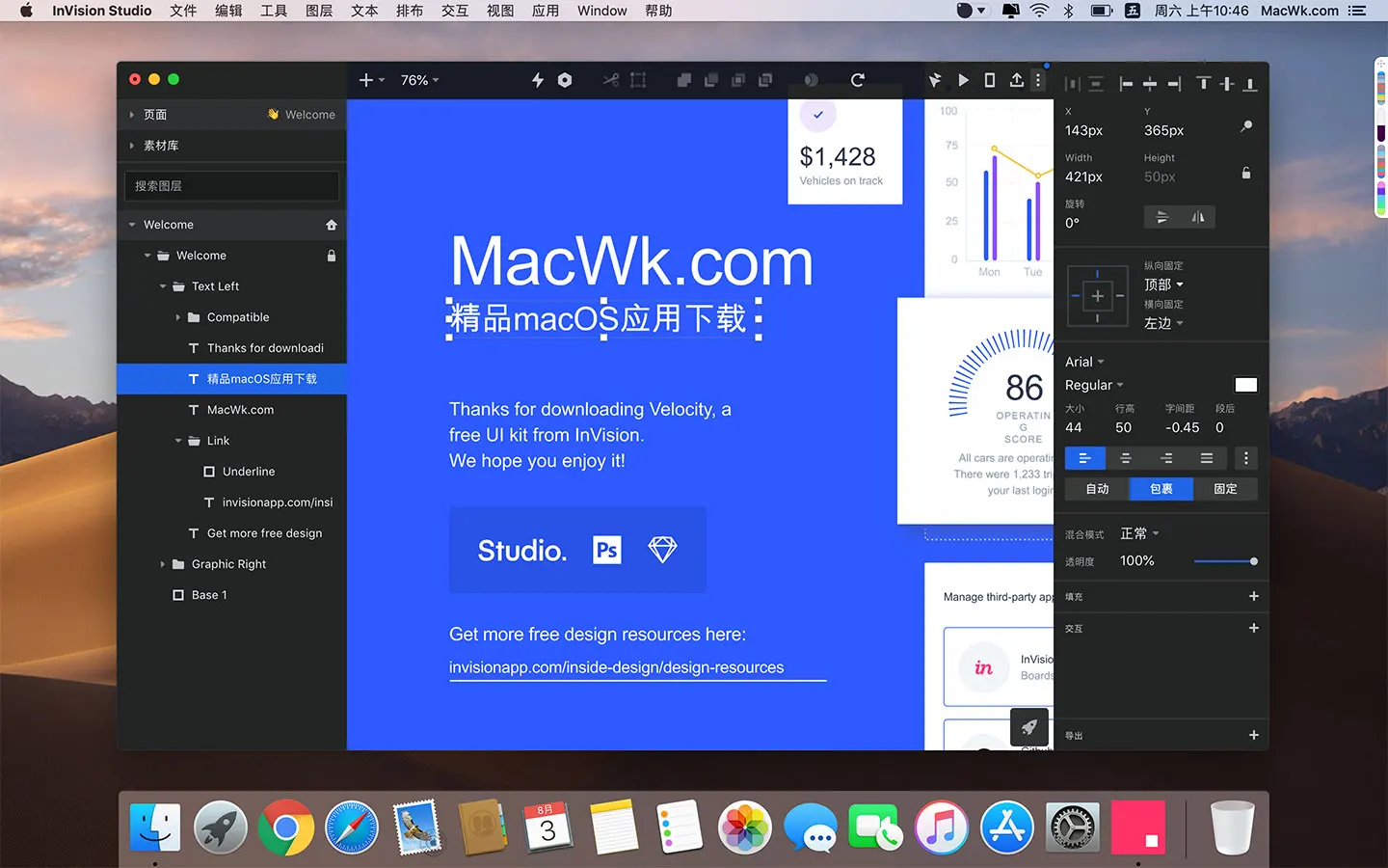Open the Regular font weight dropdown
This screenshot has height=868, width=1388.
[x=1094, y=385]
